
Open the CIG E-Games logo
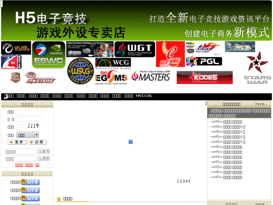click(x=112, y=77)
